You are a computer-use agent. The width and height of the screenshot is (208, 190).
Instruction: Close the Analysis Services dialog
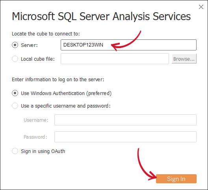pyautogui.click(x=201, y=7)
